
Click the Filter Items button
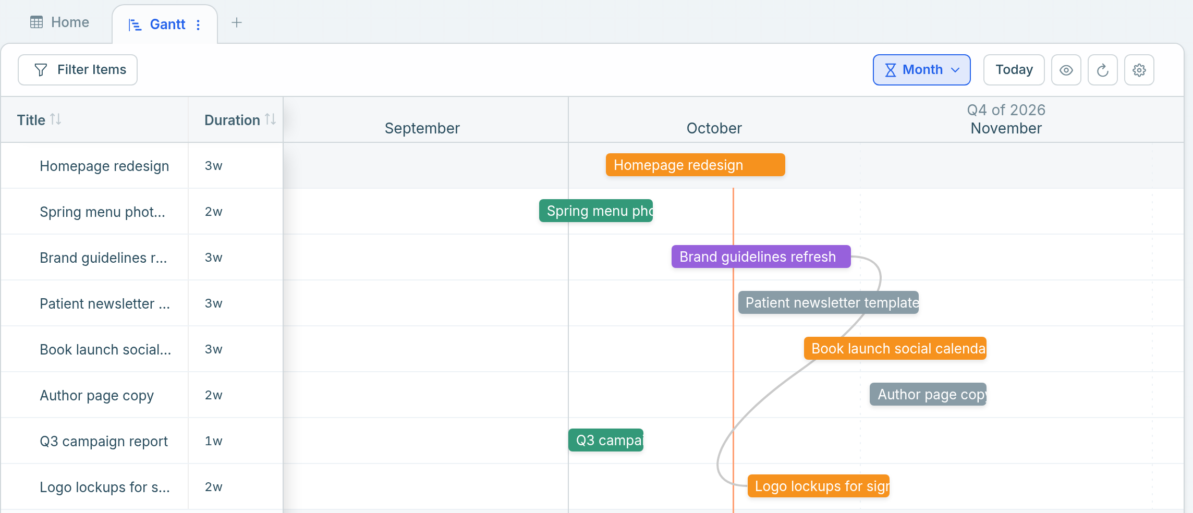coord(78,70)
